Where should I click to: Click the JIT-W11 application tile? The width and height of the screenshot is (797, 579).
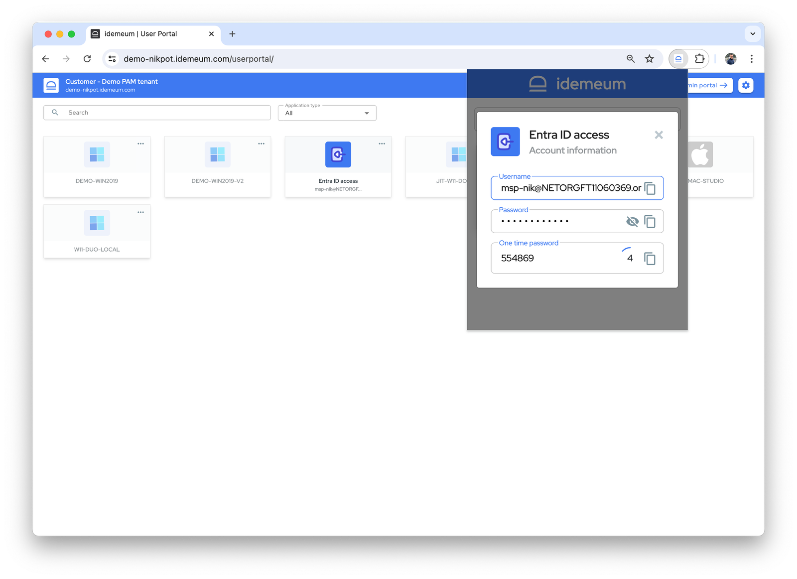(436, 166)
